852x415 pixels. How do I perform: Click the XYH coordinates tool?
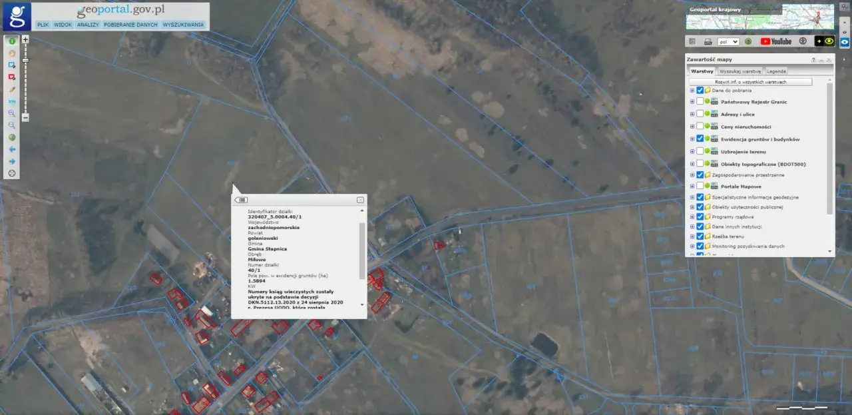point(12,101)
